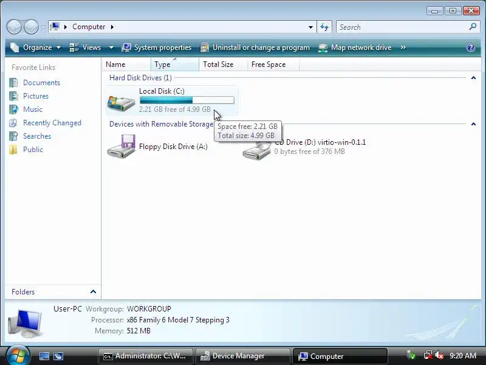Open the address bar history dropdown

click(310, 27)
